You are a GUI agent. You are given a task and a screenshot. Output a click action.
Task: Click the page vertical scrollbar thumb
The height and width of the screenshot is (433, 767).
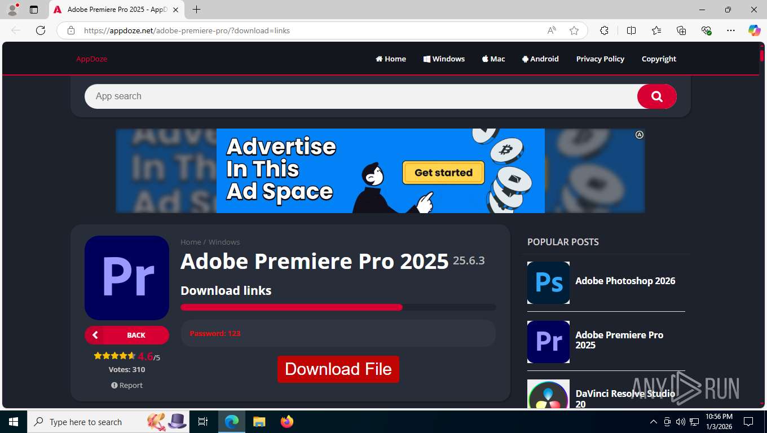762,55
